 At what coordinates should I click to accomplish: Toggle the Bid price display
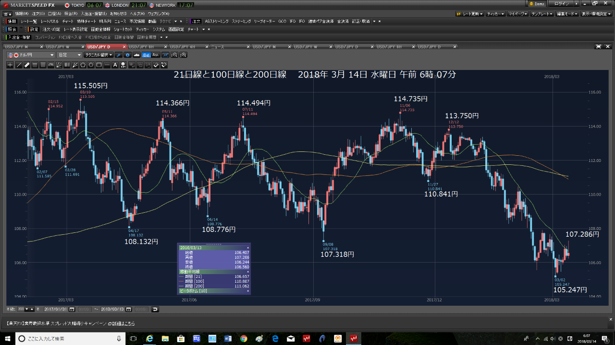146,55
